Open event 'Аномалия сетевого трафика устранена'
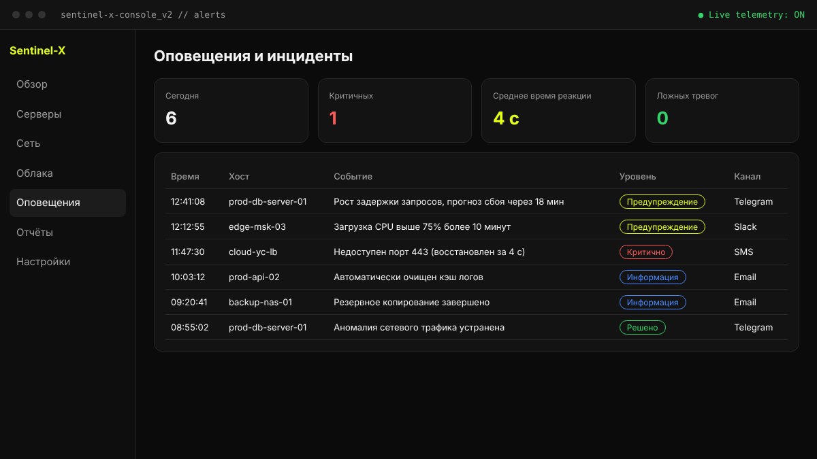The height and width of the screenshot is (459, 817). click(419, 328)
